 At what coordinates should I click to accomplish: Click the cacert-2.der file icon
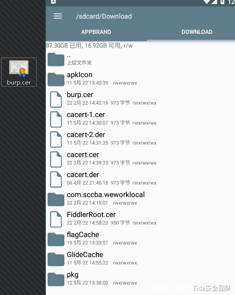[x=56, y=139]
